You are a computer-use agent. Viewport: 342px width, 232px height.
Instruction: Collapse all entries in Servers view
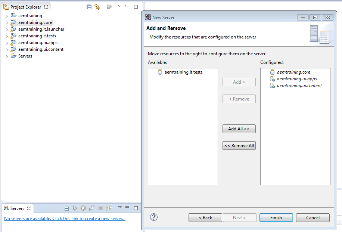(66, 208)
